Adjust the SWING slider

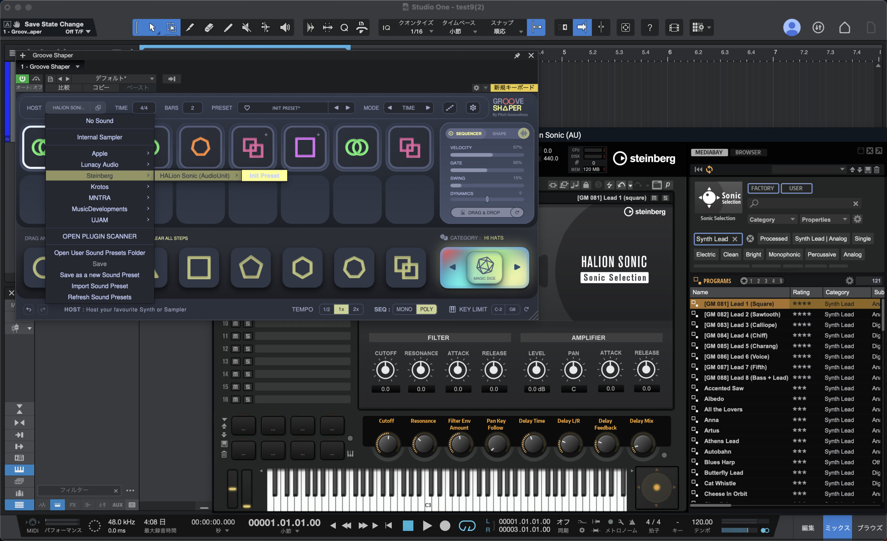487,186
